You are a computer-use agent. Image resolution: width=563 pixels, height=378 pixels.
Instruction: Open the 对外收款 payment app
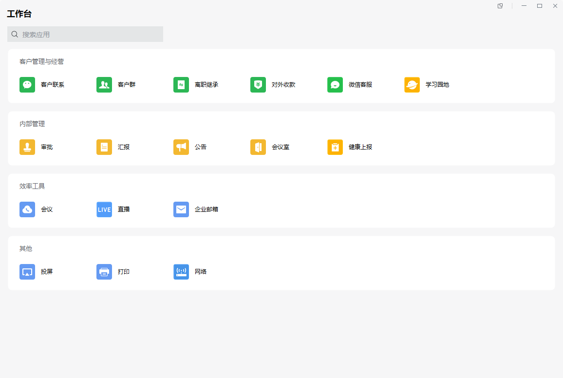tap(258, 85)
